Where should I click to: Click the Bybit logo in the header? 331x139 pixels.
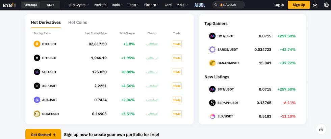10,5
